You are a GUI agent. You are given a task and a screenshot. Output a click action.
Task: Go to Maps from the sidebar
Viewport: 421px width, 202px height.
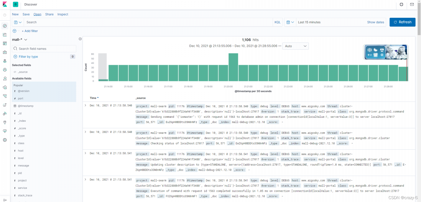click(x=5, y=61)
